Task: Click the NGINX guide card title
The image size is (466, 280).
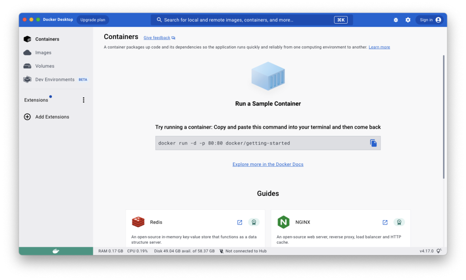Action: (x=303, y=222)
